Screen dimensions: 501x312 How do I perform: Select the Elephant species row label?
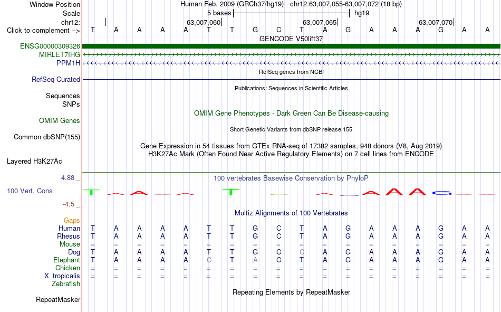(66, 260)
